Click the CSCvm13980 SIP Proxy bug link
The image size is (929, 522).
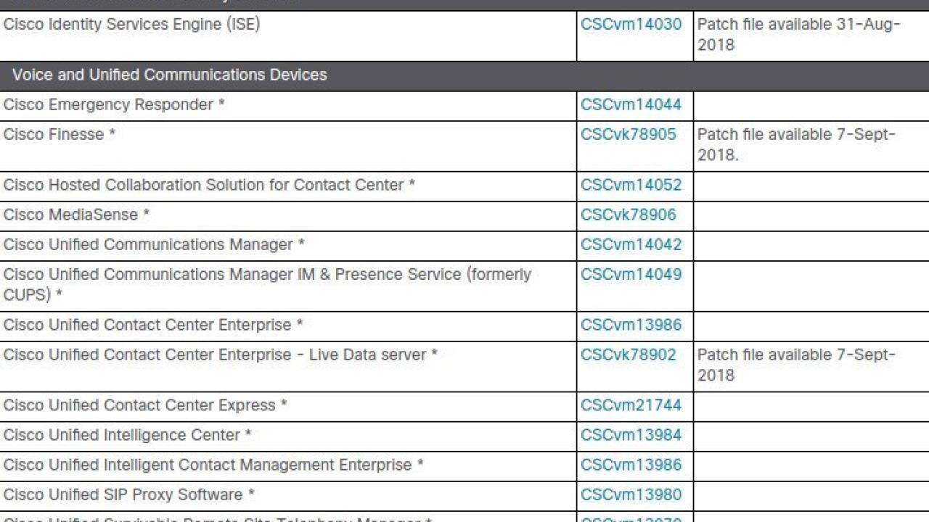[x=631, y=494]
